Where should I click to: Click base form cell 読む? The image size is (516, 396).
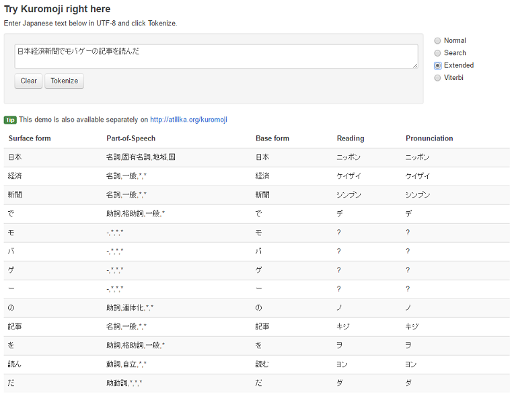(262, 364)
